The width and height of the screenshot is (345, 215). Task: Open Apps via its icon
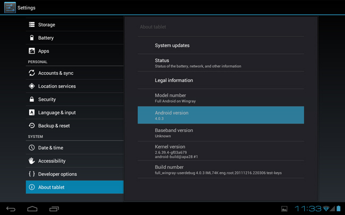pyautogui.click(x=32, y=51)
